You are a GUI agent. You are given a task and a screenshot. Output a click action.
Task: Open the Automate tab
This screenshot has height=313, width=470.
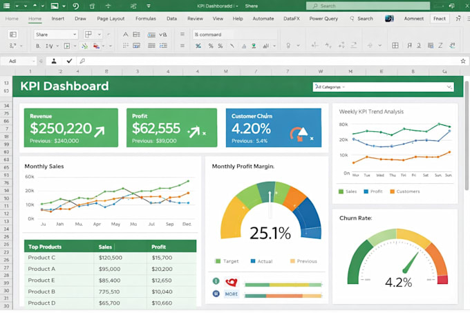(263, 19)
